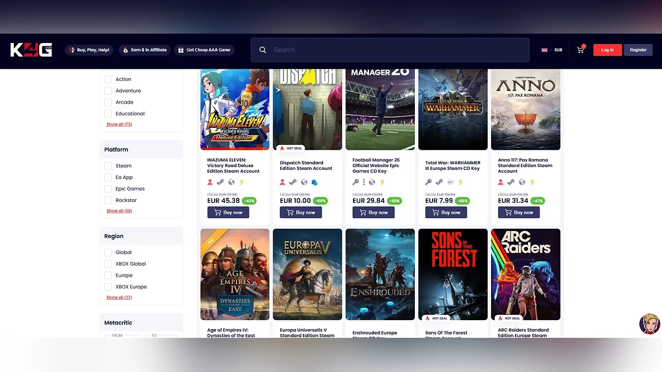662x372 pixels.
Task: Click the Steam icon on Dispatch card
Action: pos(293,182)
